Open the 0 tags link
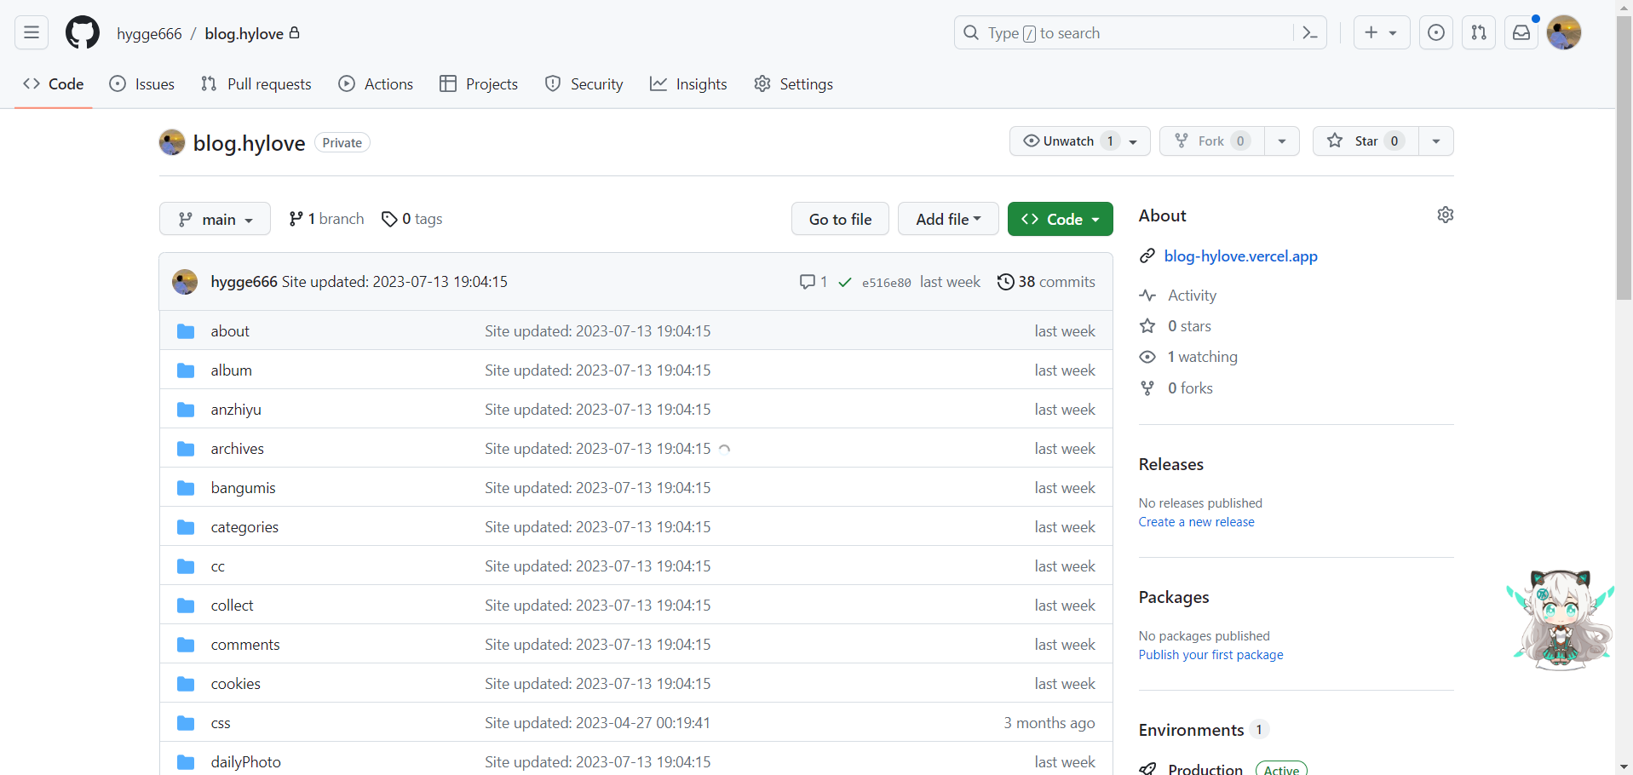Screen dimensions: 1633x775 click(411, 219)
